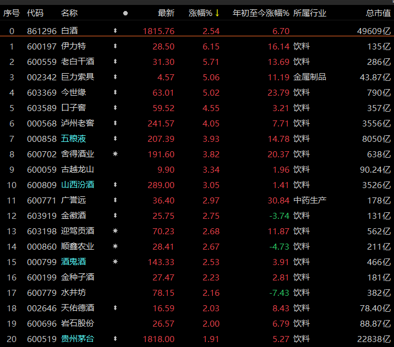Open stock 古越龙山

78,169
